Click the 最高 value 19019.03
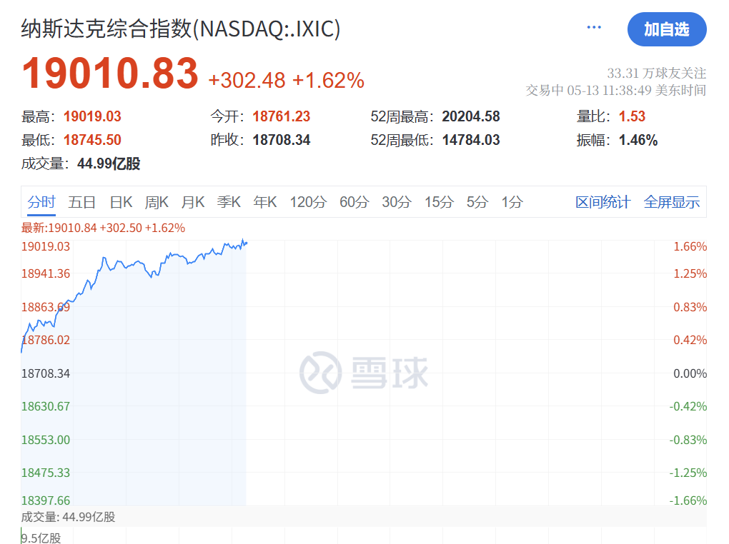729x544 pixels. point(92,116)
